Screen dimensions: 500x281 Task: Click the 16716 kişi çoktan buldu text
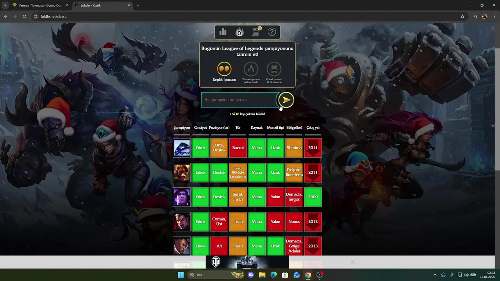pyautogui.click(x=247, y=114)
